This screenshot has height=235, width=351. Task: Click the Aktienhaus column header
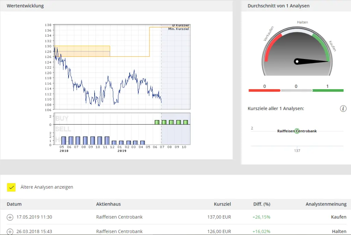(108, 204)
